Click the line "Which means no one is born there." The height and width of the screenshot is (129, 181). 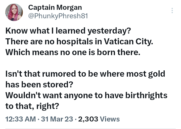pos(72,52)
